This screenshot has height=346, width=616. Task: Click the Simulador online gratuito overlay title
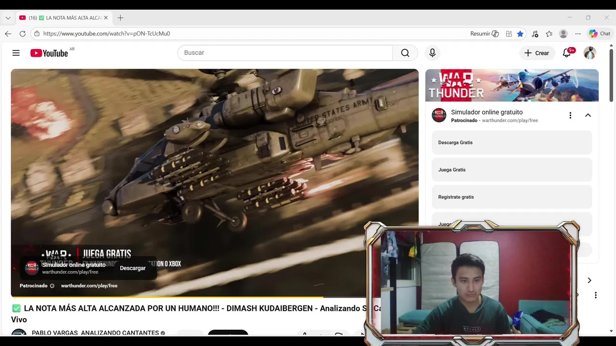coord(74,265)
